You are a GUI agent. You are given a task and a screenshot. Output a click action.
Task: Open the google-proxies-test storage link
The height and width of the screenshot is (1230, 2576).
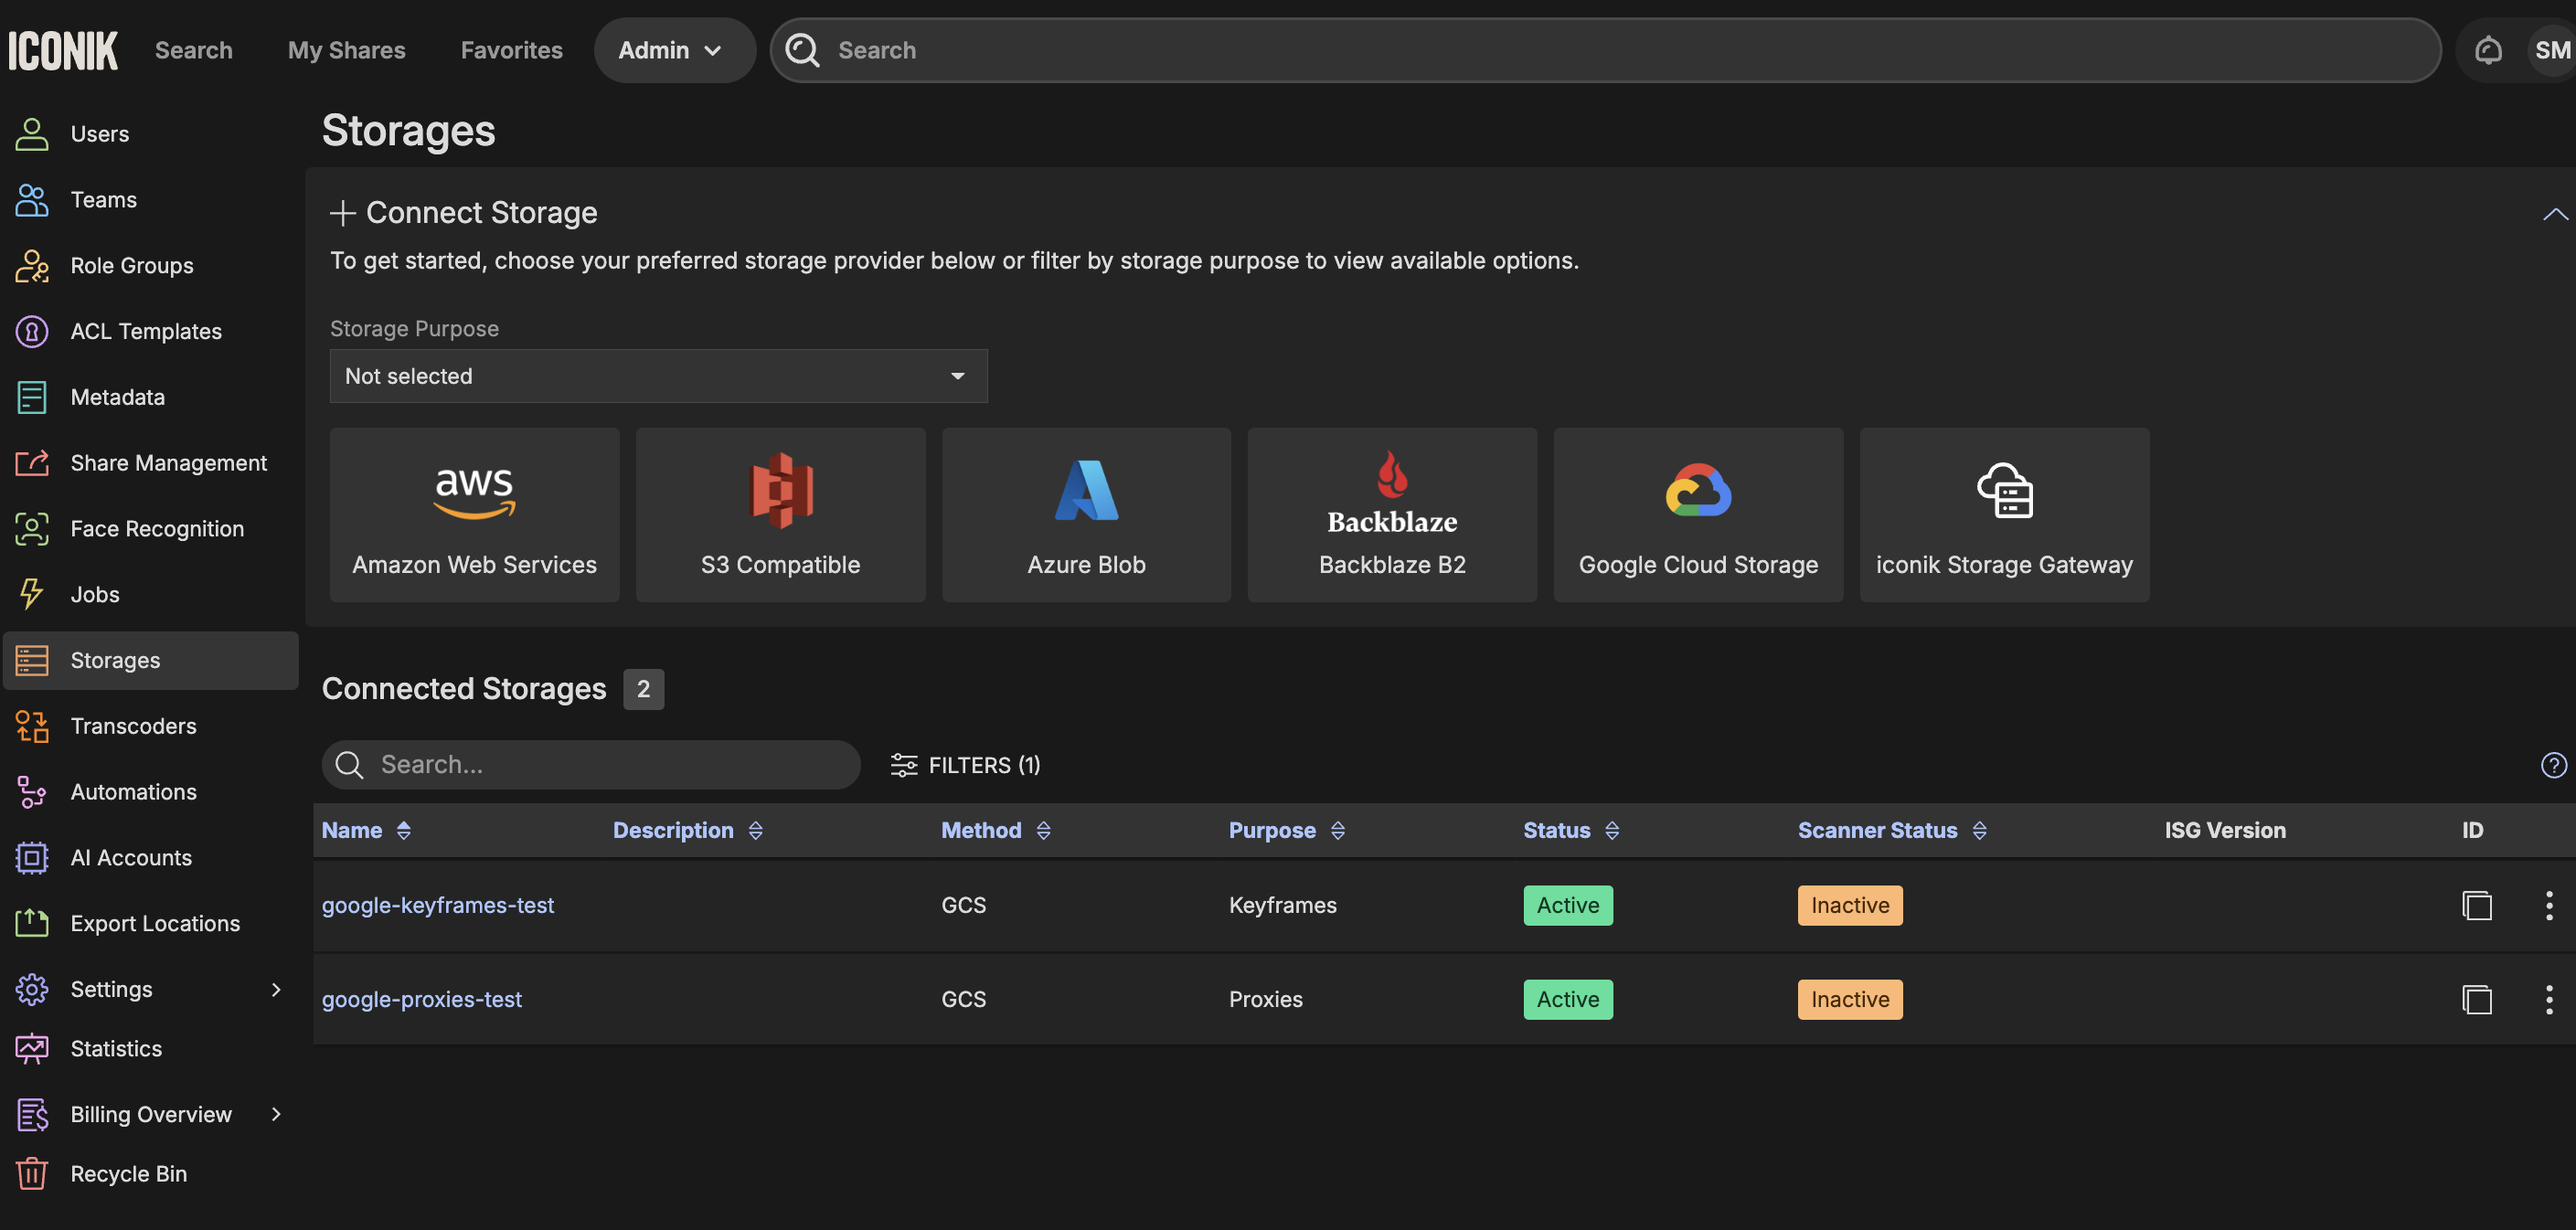421,1000
